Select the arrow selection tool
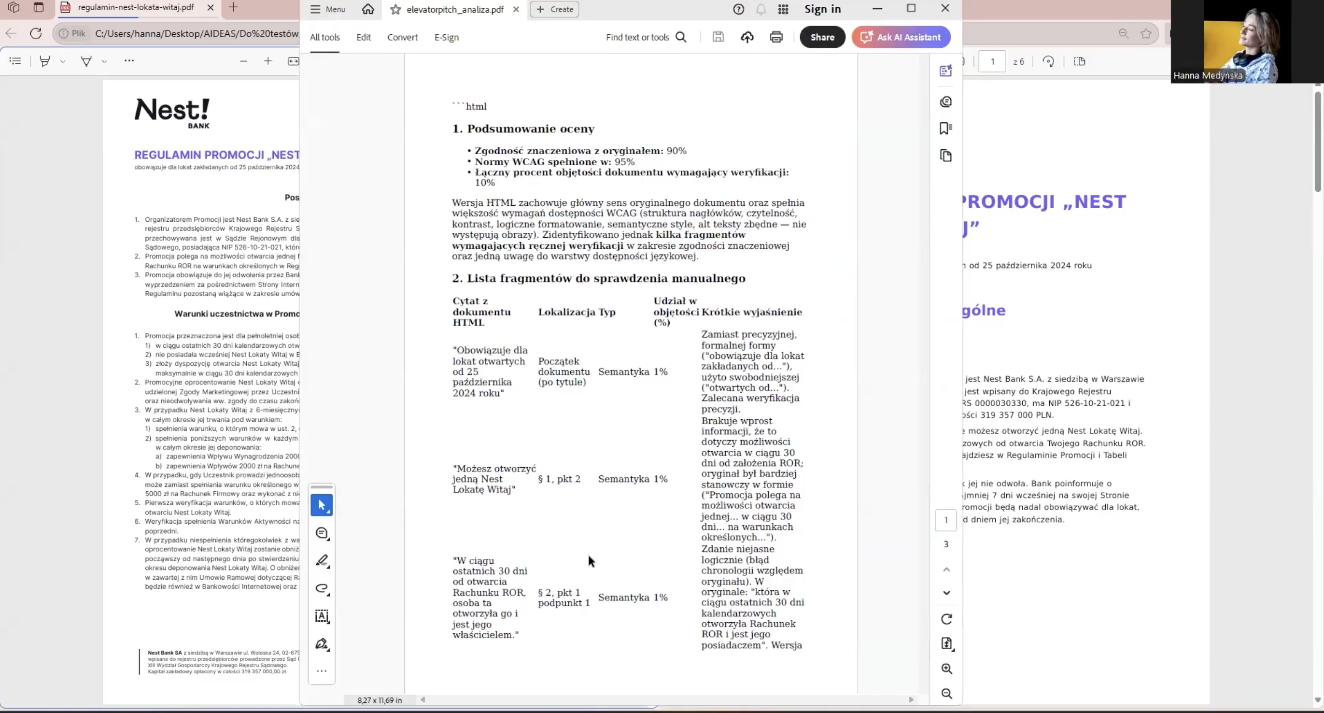 (322, 505)
